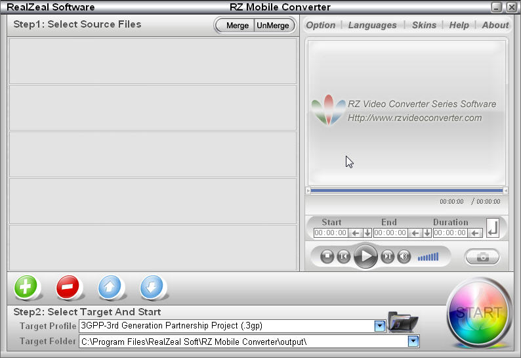Edit the Start time field
Image resolution: width=521 pixels, height=358 pixels.
[x=331, y=233]
